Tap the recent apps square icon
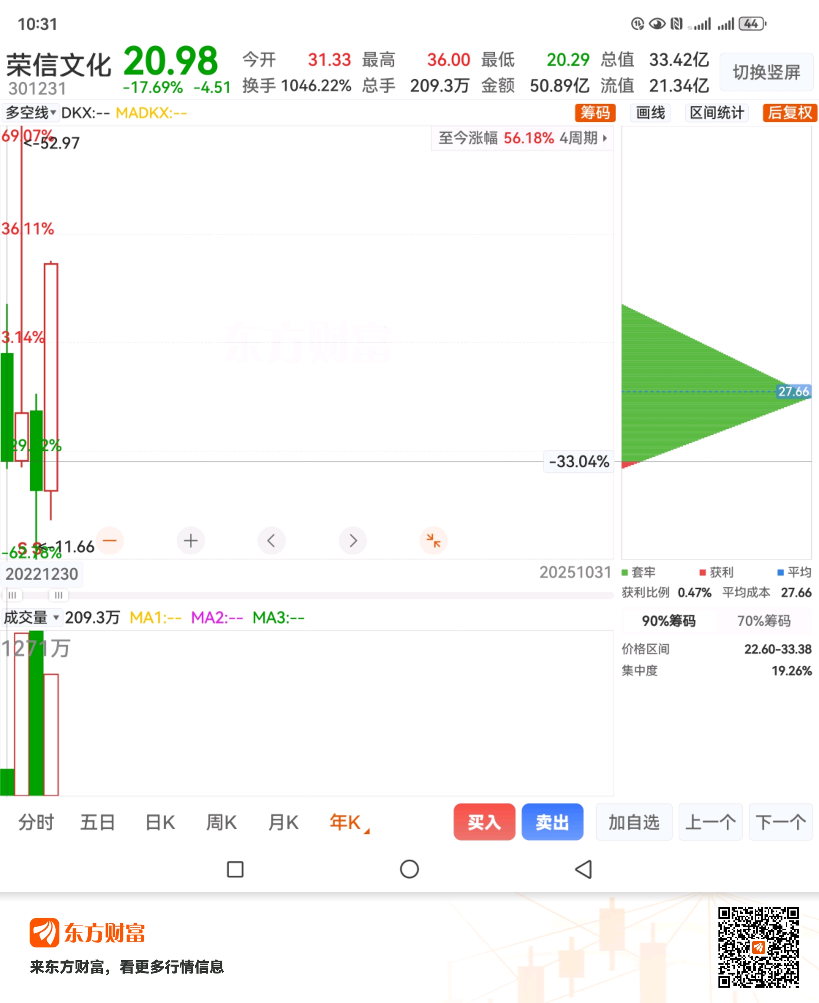The image size is (819, 1003). tap(235, 869)
